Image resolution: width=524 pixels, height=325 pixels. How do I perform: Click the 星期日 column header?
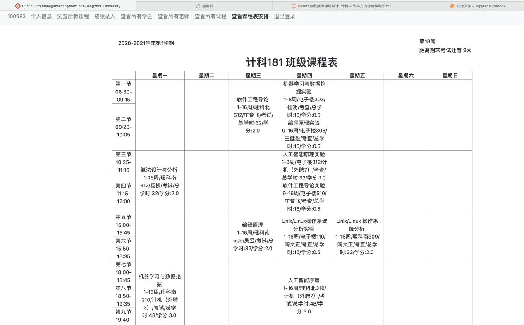point(450,75)
